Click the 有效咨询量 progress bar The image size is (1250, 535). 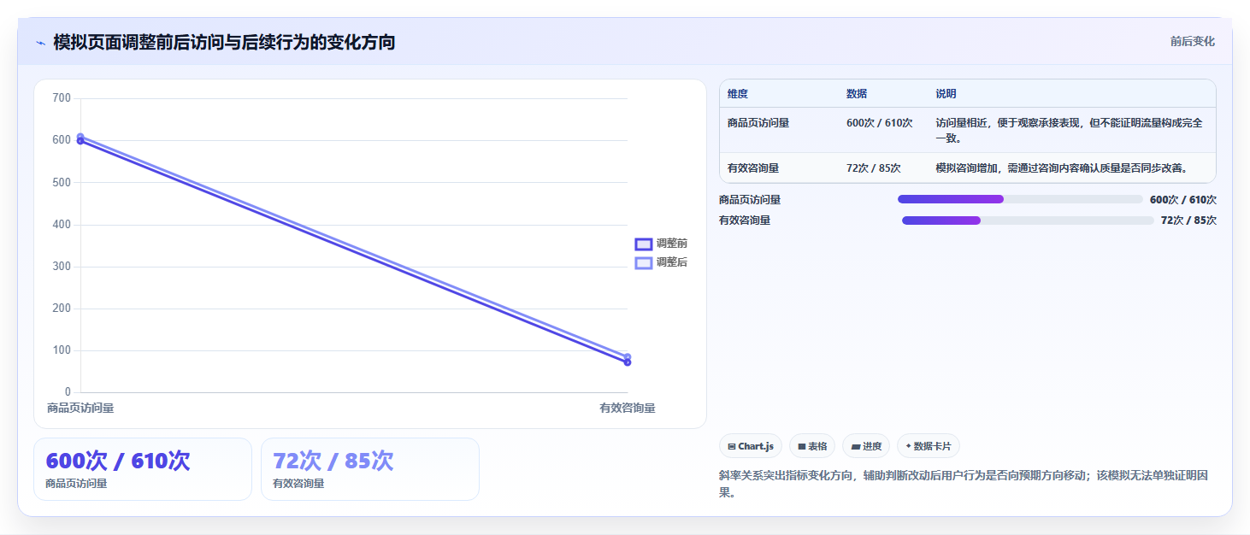(1028, 220)
